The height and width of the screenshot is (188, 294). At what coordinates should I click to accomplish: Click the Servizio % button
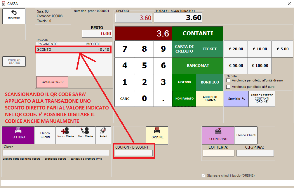236,99
